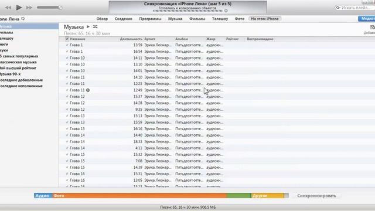Image resolution: width=375 pixels, height=211 pixels.
Task: Click the sync progress bar in the status display
Action: [187, 11]
